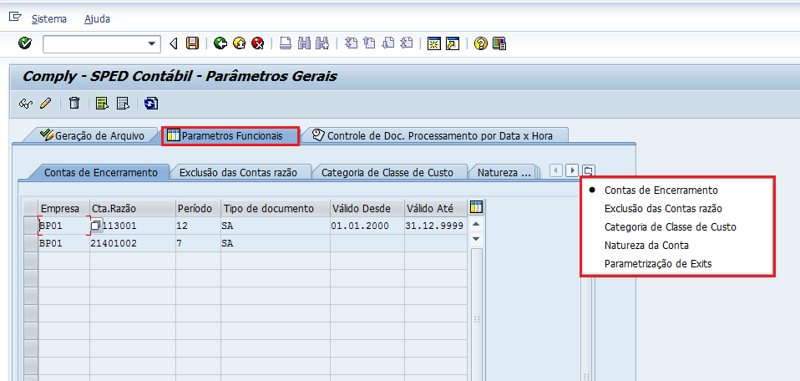Click the Find binoculars icon

tap(304, 43)
